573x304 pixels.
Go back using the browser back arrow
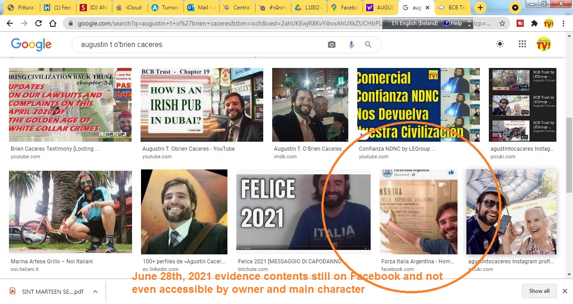coord(10,23)
